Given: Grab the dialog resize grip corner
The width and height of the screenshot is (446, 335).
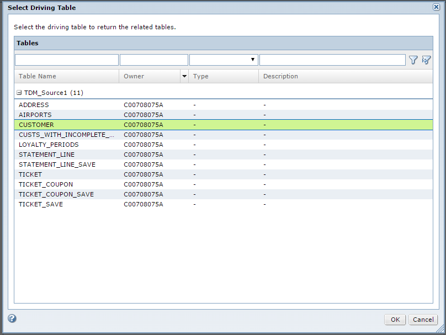Looking at the screenshot, I should (440, 329).
